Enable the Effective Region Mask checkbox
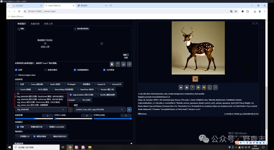Viewport: 274px width, 150px height. point(16,75)
